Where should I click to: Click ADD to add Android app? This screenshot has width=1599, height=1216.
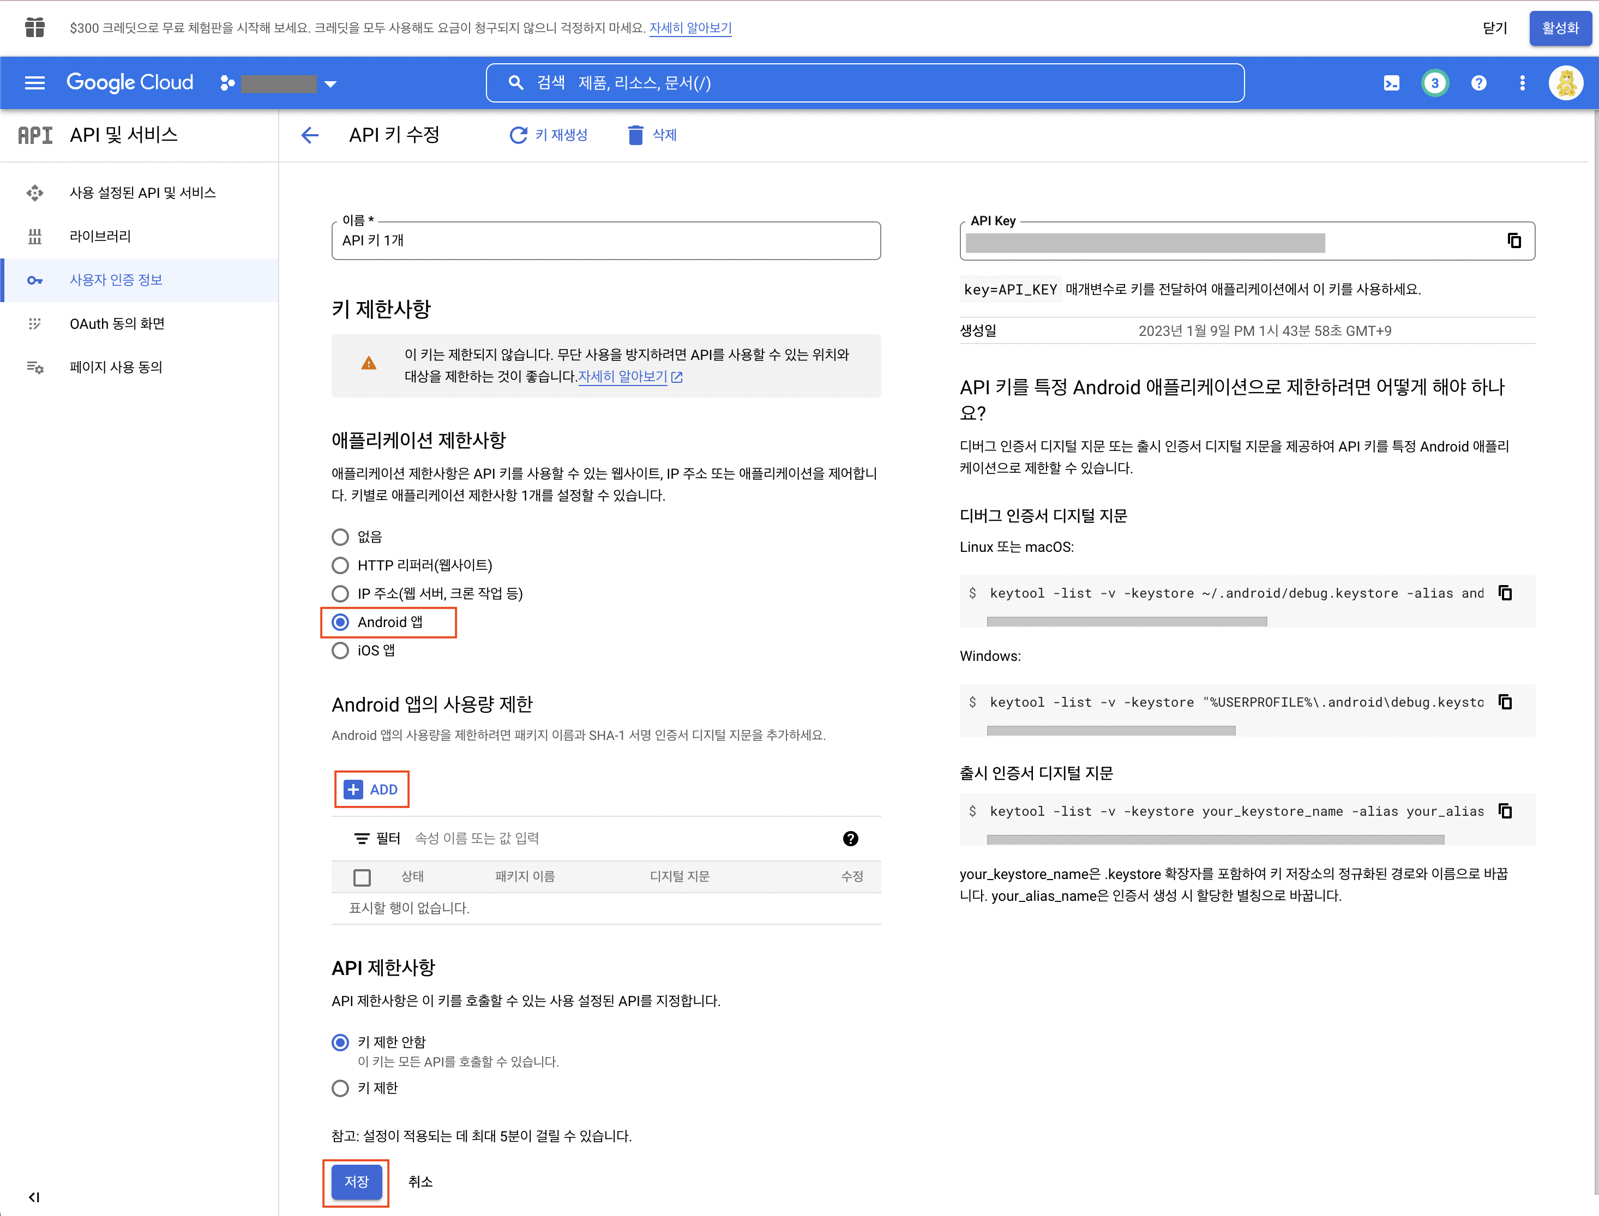[x=371, y=790]
